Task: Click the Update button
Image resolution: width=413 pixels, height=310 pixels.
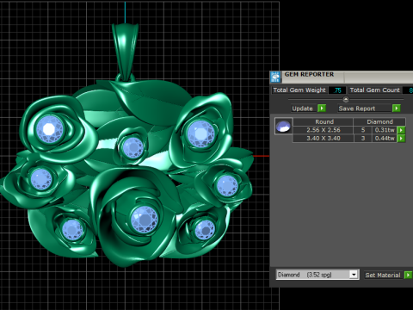Action: click(x=302, y=108)
